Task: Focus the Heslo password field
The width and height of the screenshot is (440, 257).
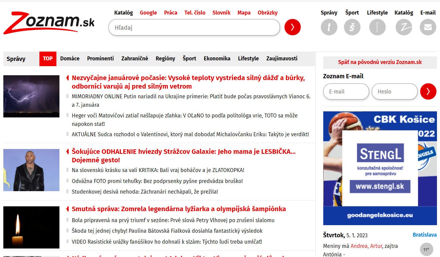Action: (x=394, y=92)
